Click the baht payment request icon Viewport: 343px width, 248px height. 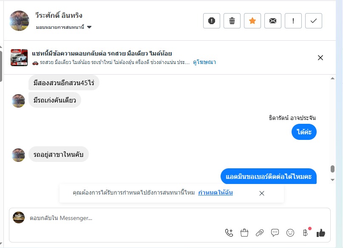point(305,232)
